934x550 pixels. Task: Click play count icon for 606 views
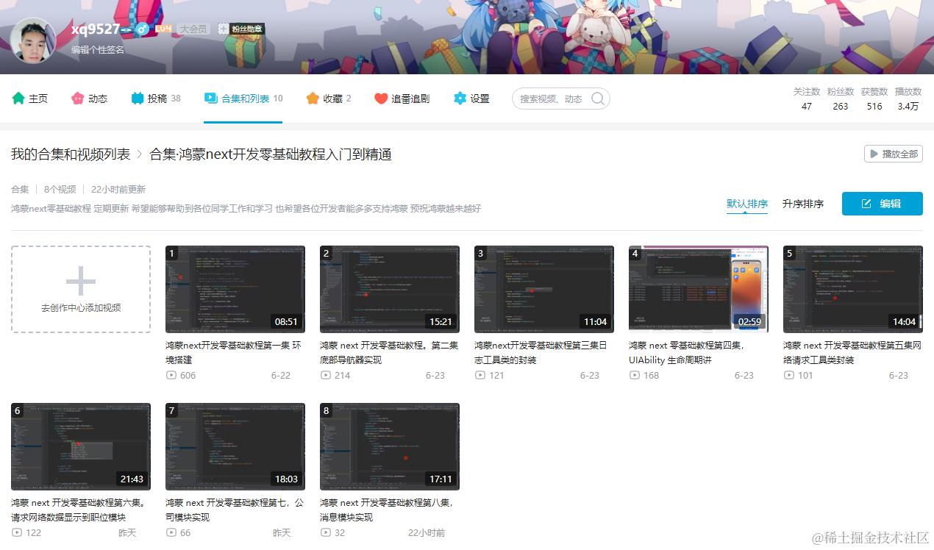coord(171,375)
